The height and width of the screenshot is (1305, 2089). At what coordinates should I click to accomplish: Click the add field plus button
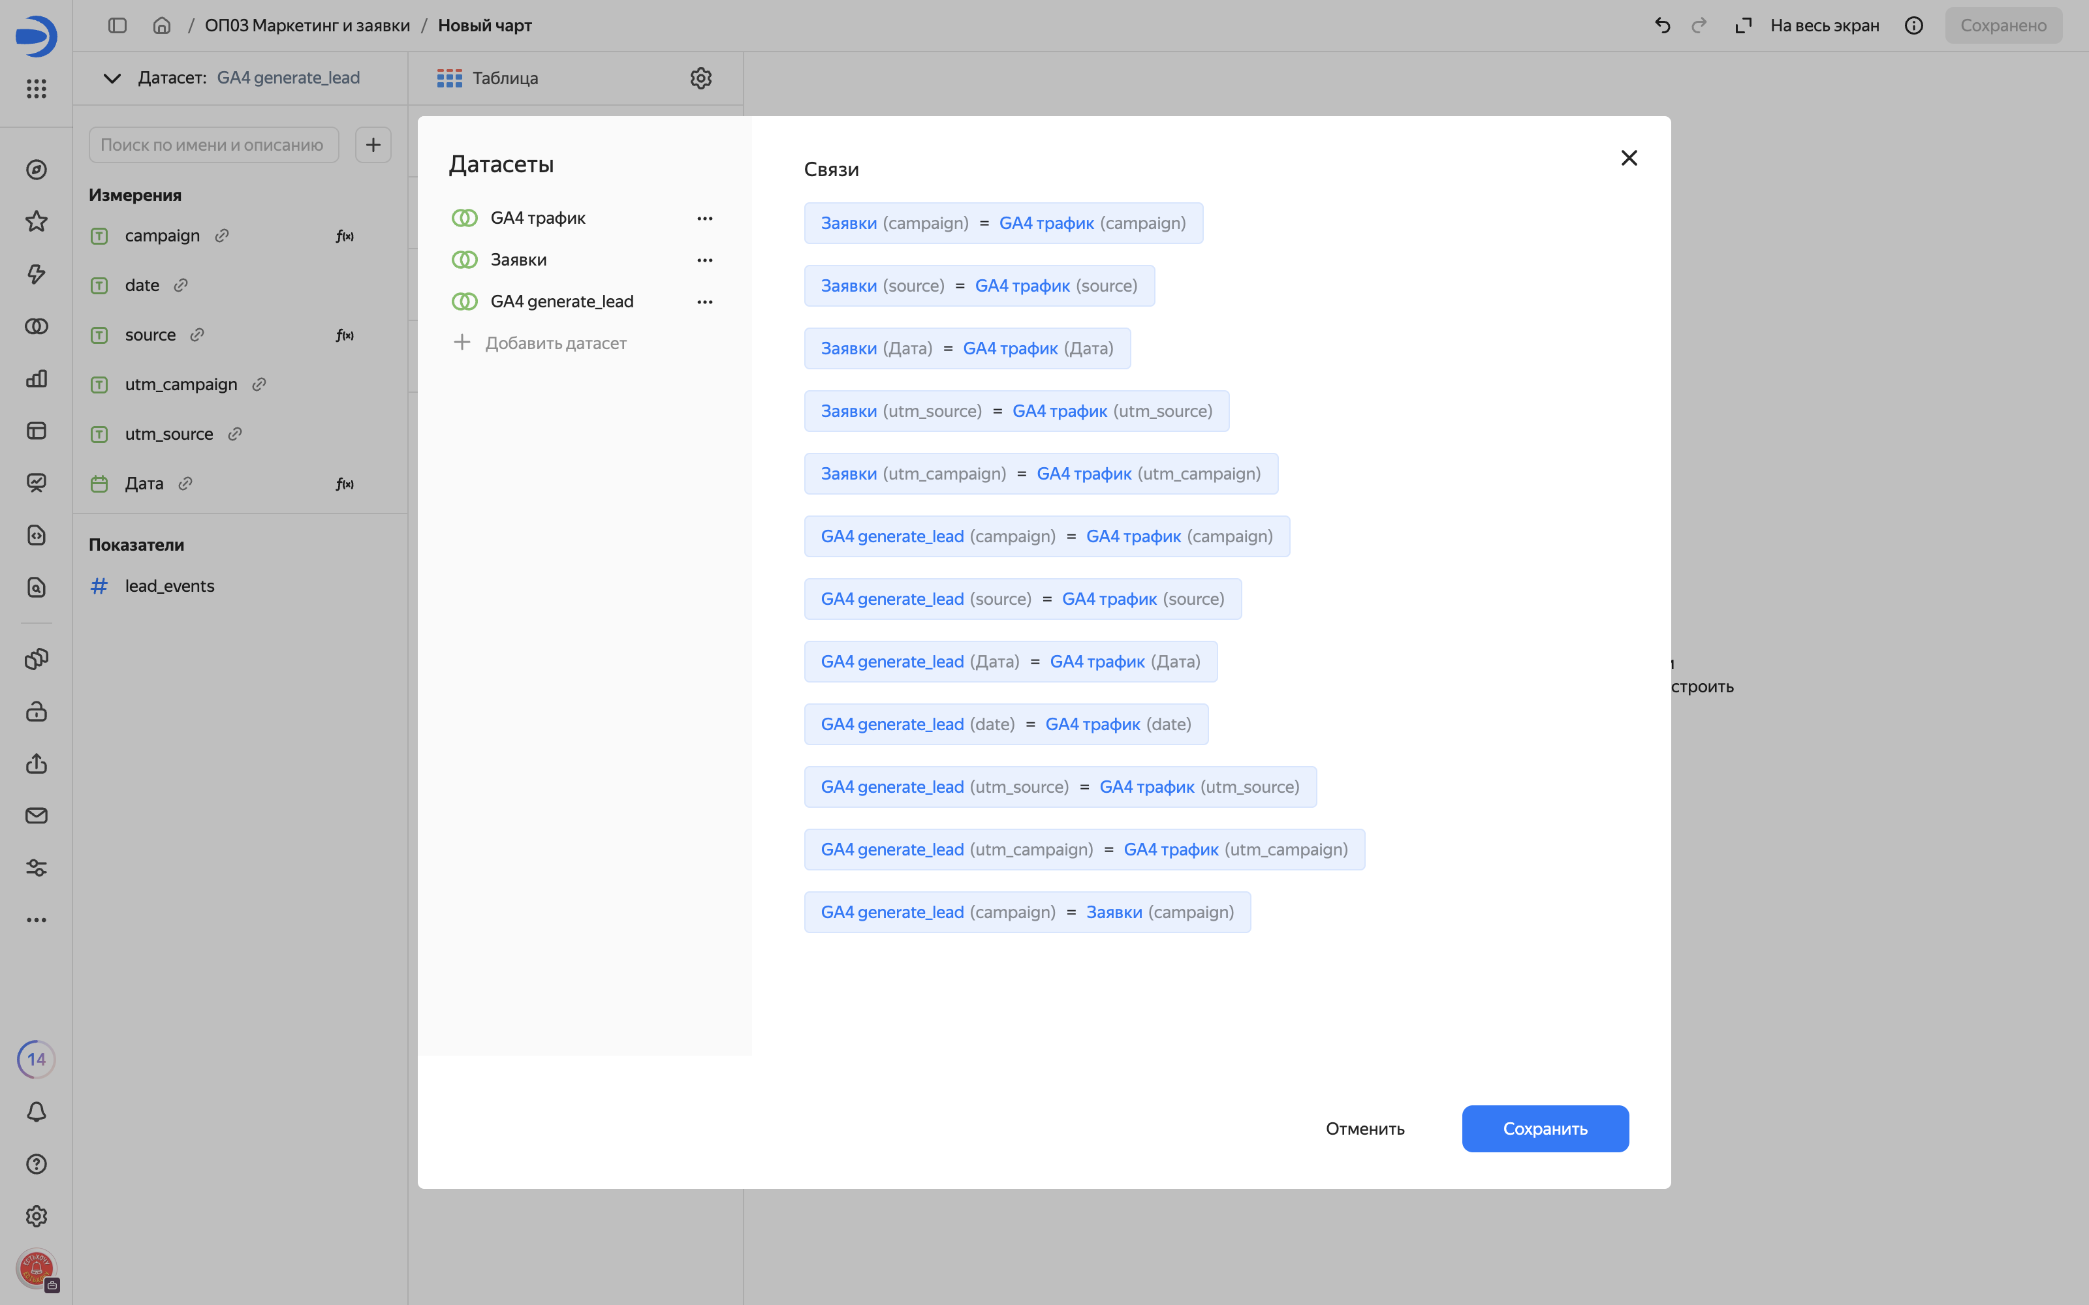click(x=373, y=144)
